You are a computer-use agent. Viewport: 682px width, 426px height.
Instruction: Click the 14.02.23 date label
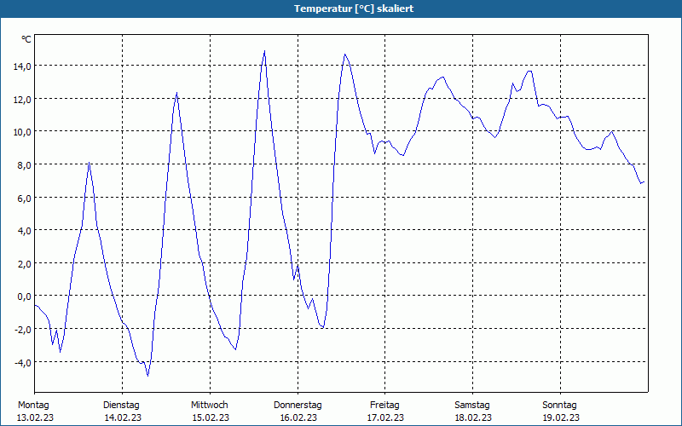[123, 417]
